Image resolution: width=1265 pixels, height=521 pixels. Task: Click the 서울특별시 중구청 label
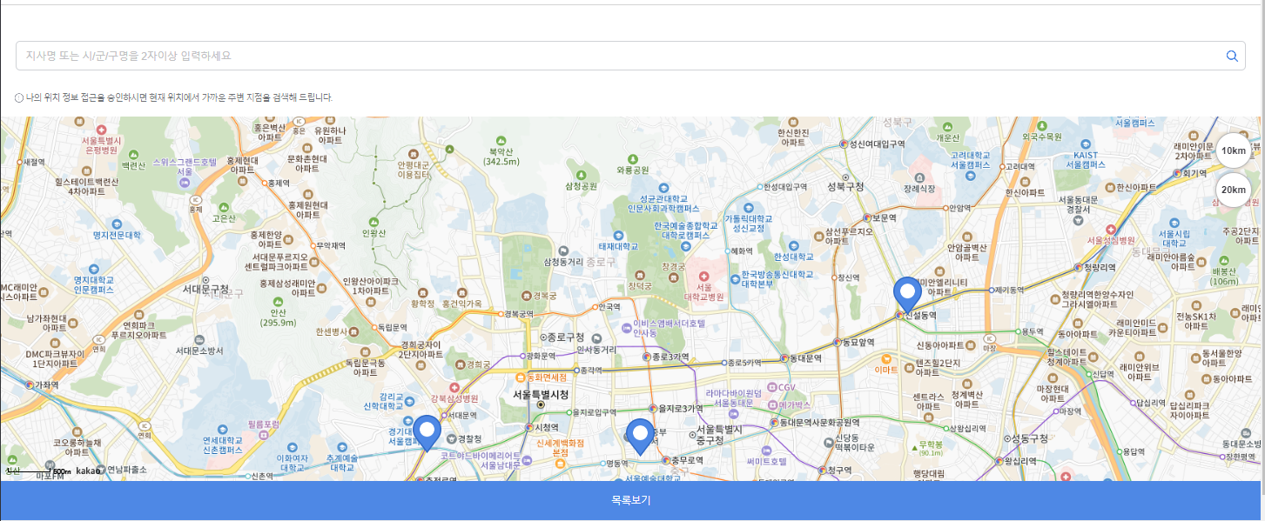point(720,436)
